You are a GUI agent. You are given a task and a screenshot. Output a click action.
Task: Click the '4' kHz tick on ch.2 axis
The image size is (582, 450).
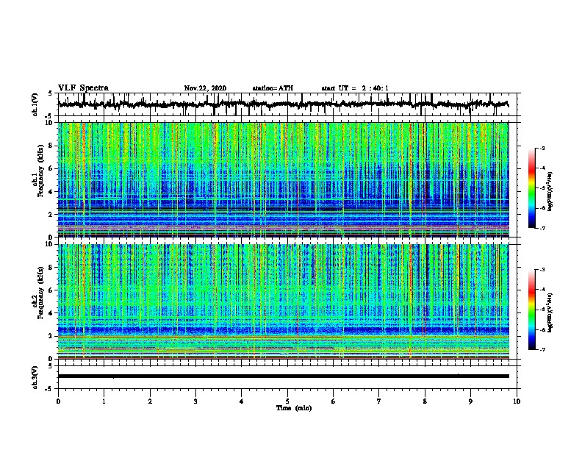(x=51, y=313)
